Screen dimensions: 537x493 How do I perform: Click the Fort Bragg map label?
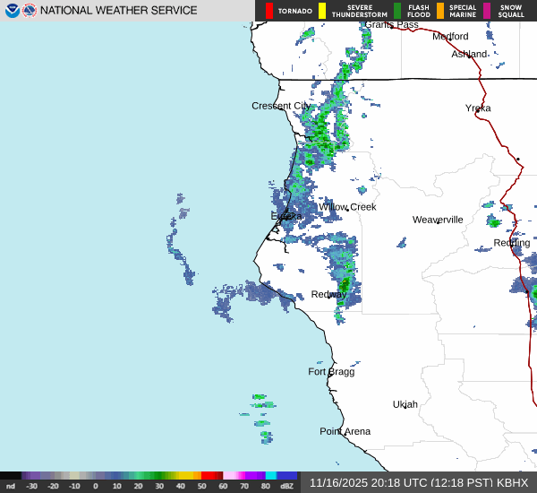point(331,371)
